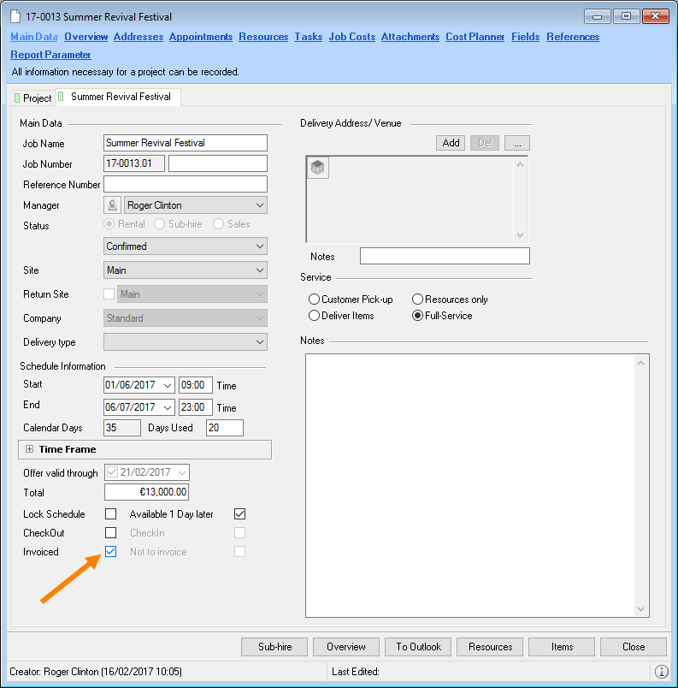This screenshot has height=688, width=678.
Task: Toggle the Invoiced checkbox
Action: pyautogui.click(x=111, y=552)
